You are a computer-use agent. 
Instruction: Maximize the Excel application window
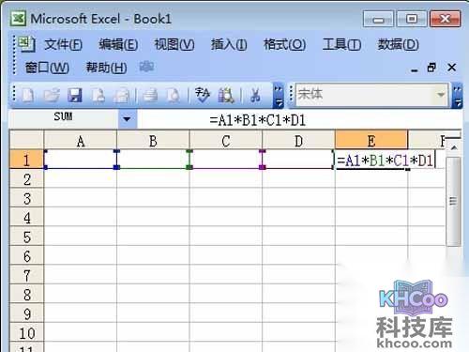click(412, 19)
